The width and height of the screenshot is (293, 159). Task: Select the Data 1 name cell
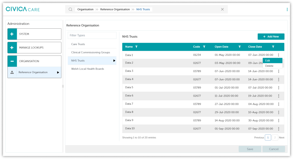(129, 55)
